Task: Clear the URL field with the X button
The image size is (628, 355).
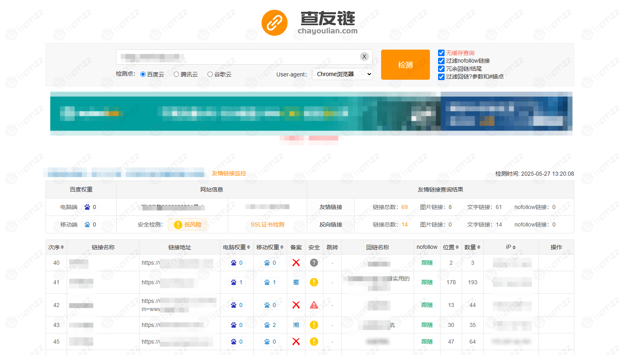Action: click(x=364, y=57)
